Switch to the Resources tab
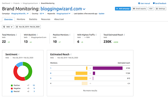Viewport: 168px width, 98px height. [46, 19]
